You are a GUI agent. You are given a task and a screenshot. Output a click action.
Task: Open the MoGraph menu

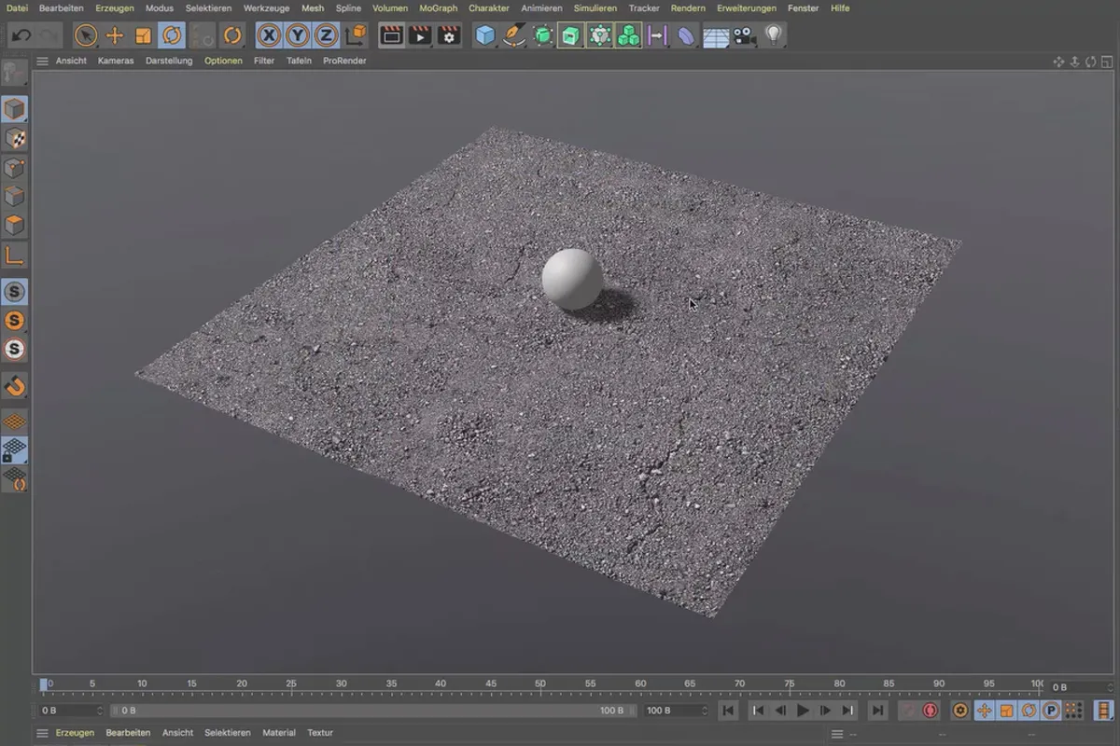[438, 8]
